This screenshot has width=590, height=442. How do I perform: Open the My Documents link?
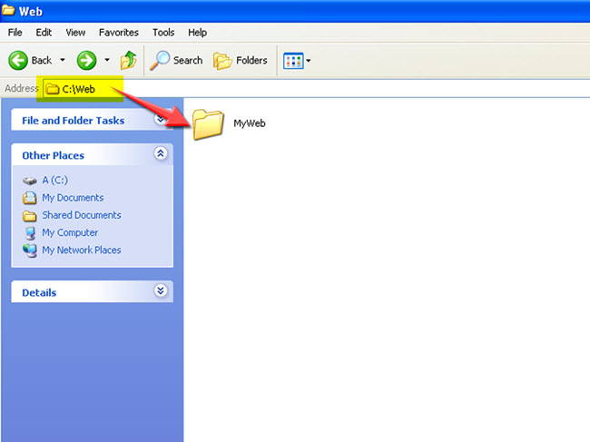coord(73,198)
